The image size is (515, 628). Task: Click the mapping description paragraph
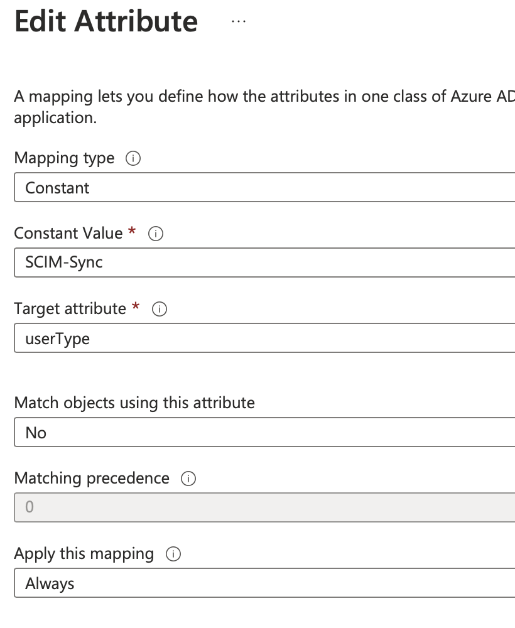tap(264, 107)
